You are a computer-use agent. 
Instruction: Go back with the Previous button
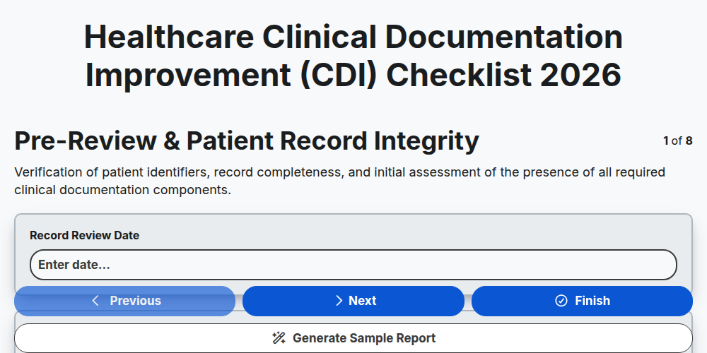point(125,301)
